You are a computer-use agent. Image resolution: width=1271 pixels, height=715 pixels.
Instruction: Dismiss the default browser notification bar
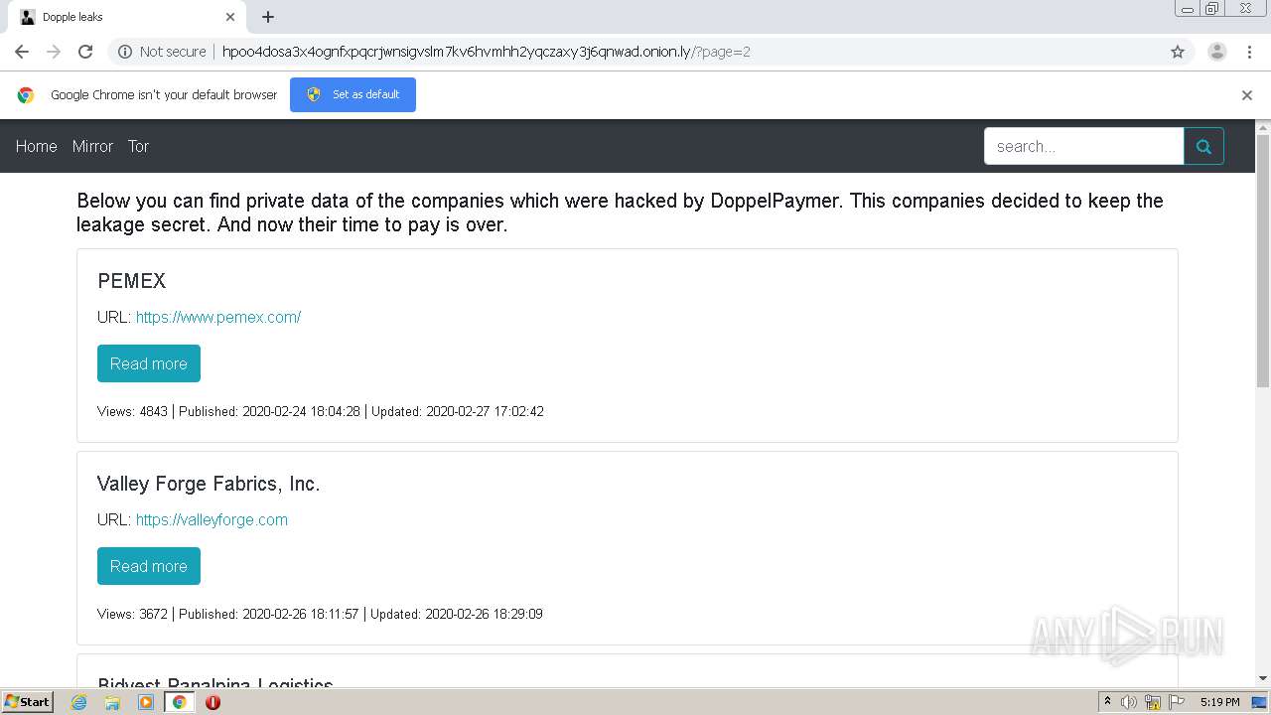tap(1247, 95)
